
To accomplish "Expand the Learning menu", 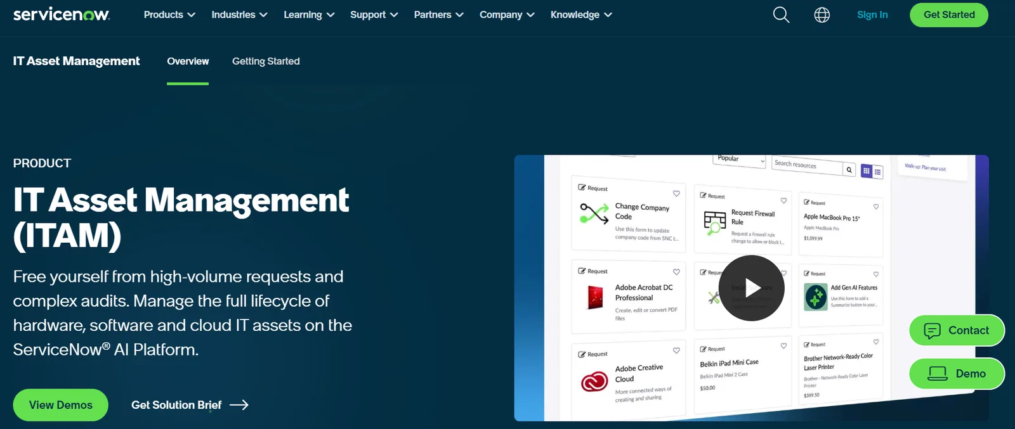I will point(309,15).
